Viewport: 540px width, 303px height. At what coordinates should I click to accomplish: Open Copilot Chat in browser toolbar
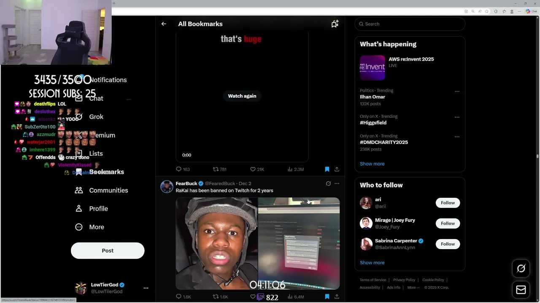pyautogui.click(x=532, y=11)
